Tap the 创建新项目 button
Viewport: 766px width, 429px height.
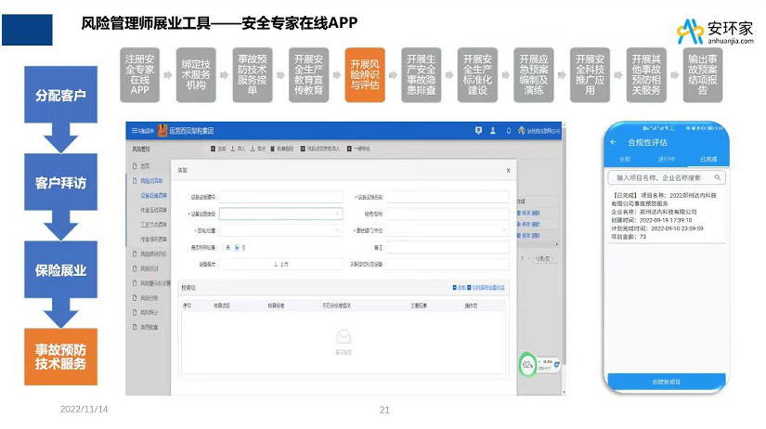coord(664,382)
